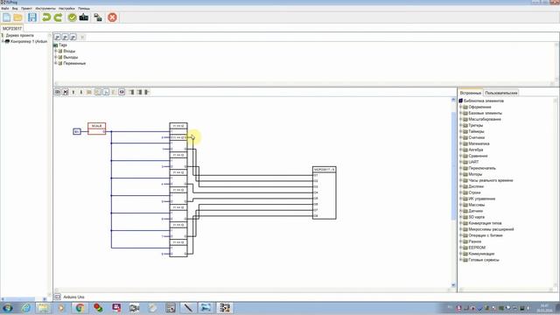This screenshot has width=560, height=315.
Task: Expand the Сравнение library folder
Action: [x=461, y=156]
